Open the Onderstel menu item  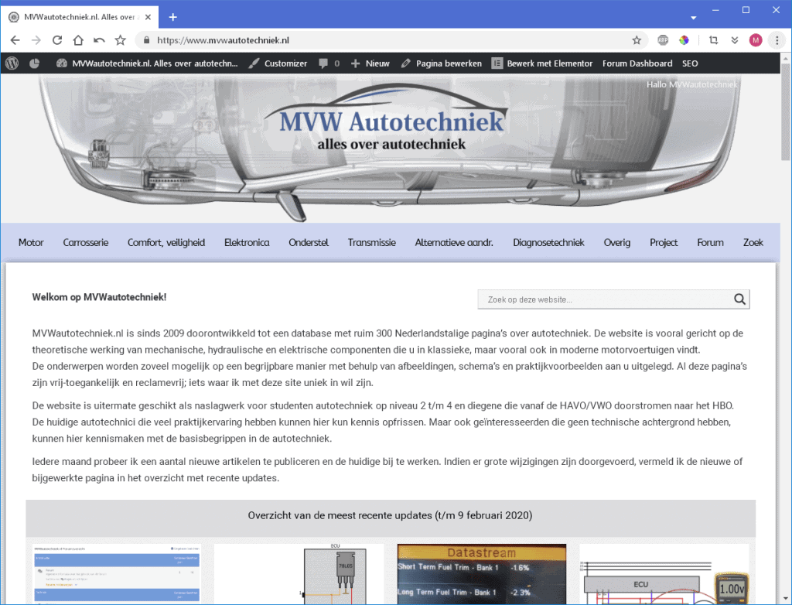309,243
